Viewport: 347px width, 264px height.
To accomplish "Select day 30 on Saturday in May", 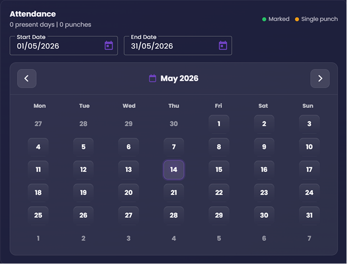I will coord(264,216).
